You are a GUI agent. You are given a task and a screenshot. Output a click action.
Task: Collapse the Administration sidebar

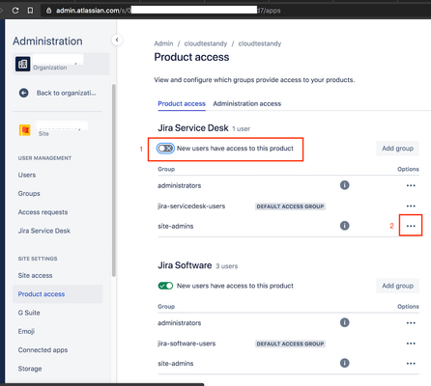117,40
